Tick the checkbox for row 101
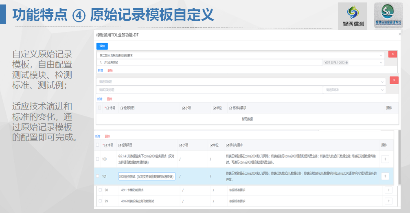Screen dimensions: 410x213 point(98,176)
